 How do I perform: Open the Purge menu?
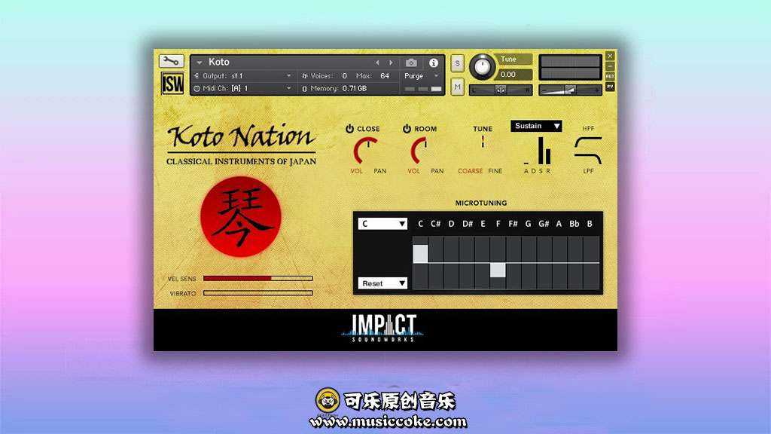click(x=421, y=76)
